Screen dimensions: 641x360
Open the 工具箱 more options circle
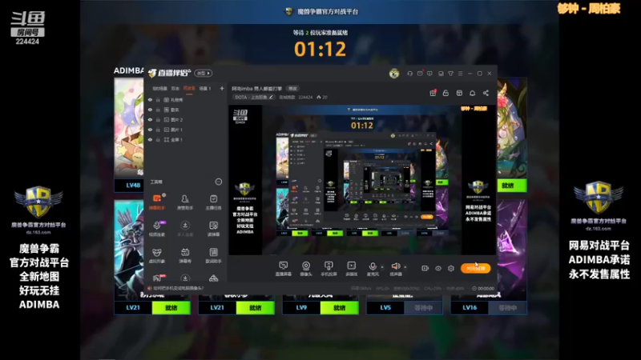pyautogui.click(x=218, y=182)
